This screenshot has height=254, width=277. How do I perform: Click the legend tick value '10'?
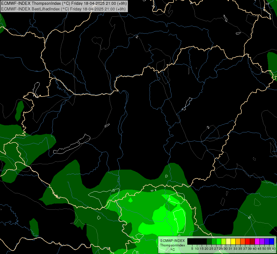[197, 249]
